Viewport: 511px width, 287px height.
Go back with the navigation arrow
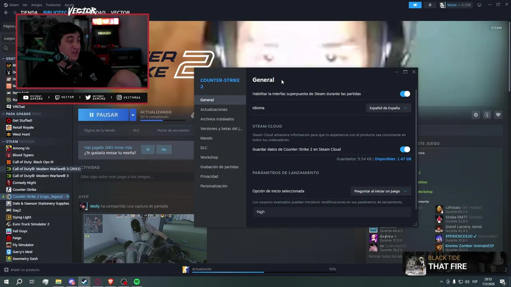[6, 12]
